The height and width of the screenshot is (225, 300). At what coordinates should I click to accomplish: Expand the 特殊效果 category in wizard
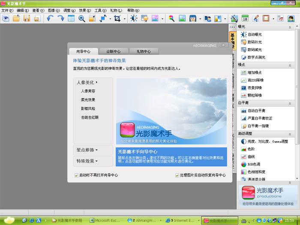[93, 161]
